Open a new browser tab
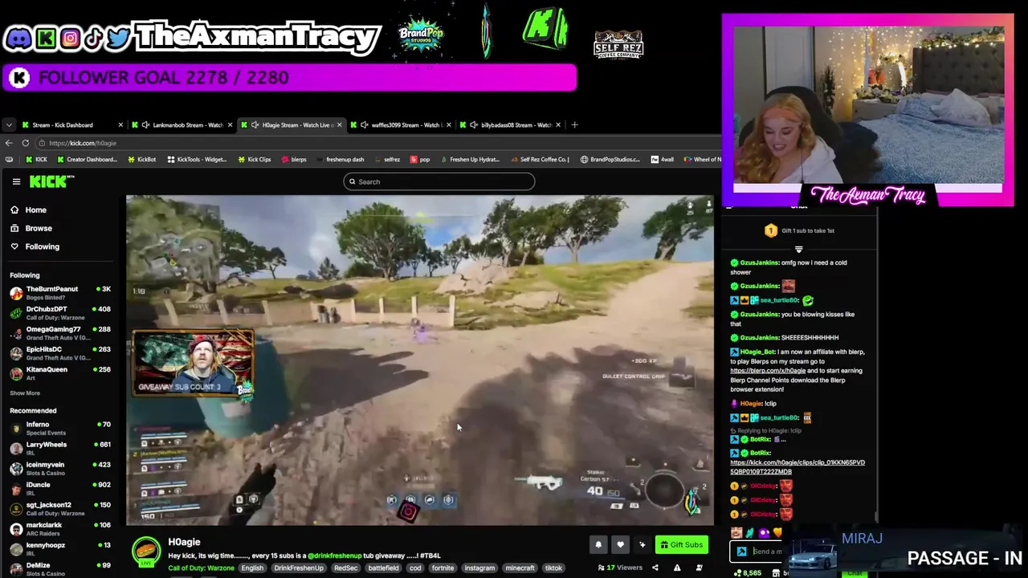This screenshot has height=578, width=1028. click(x=574, y=124)
